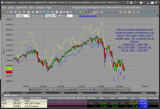This screenshot has width=160, height=109.
Task: Click the wavy lines chart study icon
Action: tap(57, 12)
